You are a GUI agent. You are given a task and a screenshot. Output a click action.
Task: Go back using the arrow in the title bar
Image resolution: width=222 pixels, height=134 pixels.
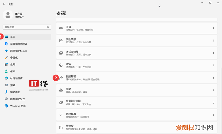click(4, 4)
